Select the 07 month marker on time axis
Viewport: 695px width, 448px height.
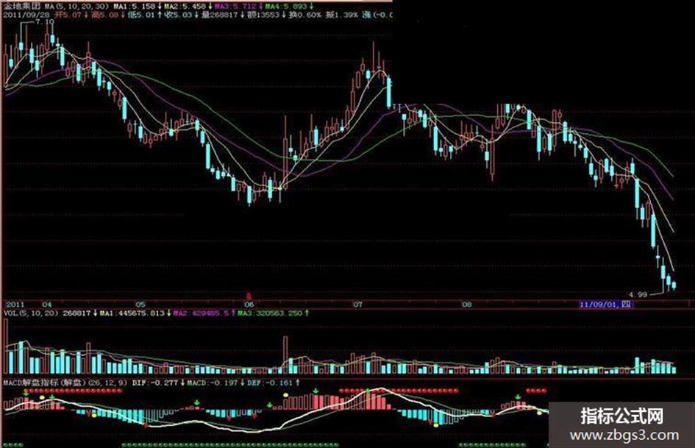click(357, 305)
